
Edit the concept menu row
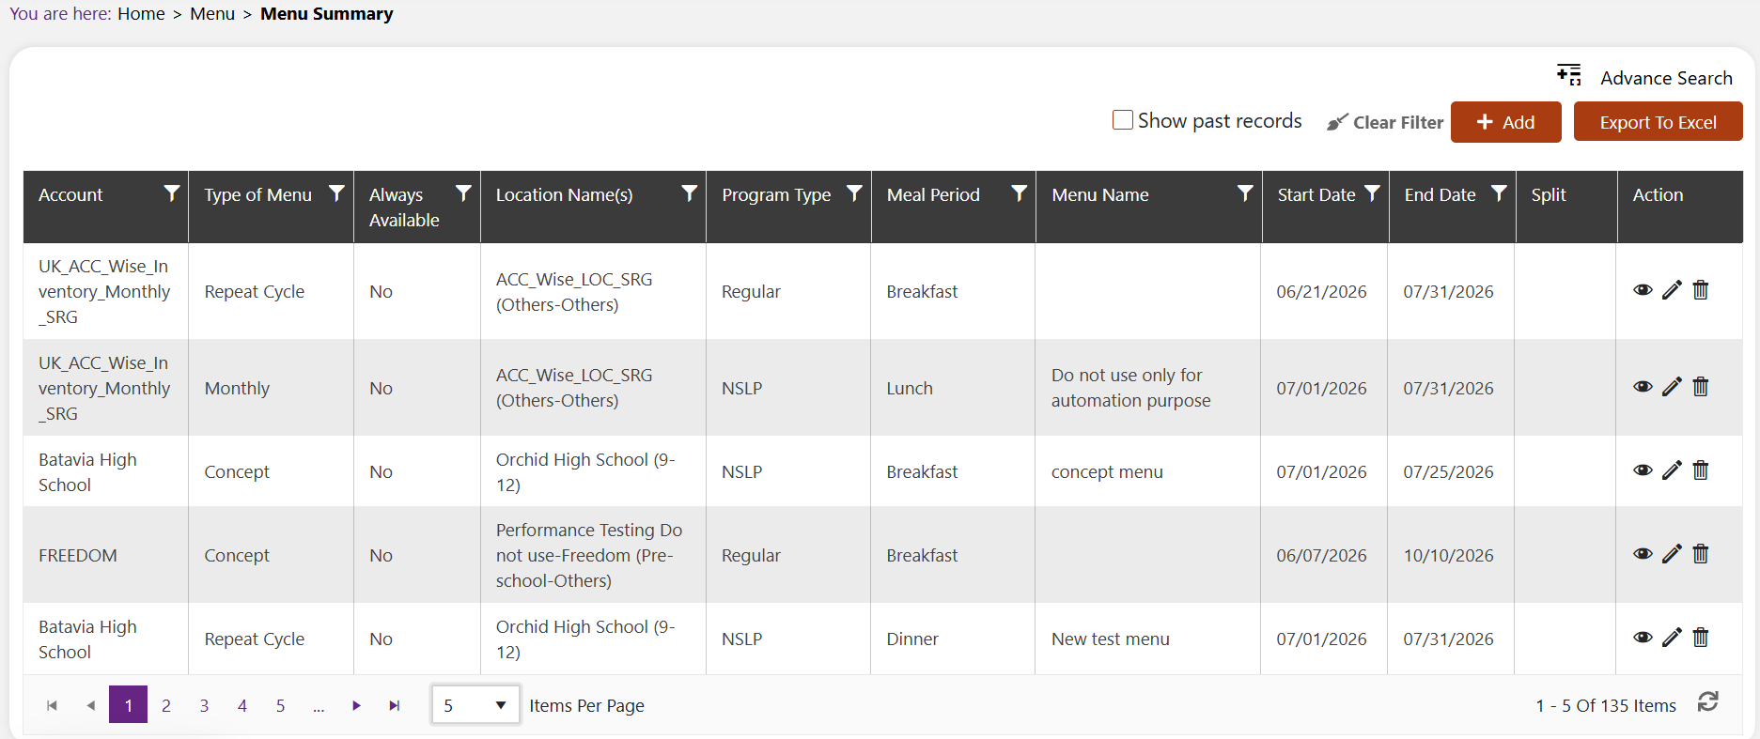(x=1672, y=470)
